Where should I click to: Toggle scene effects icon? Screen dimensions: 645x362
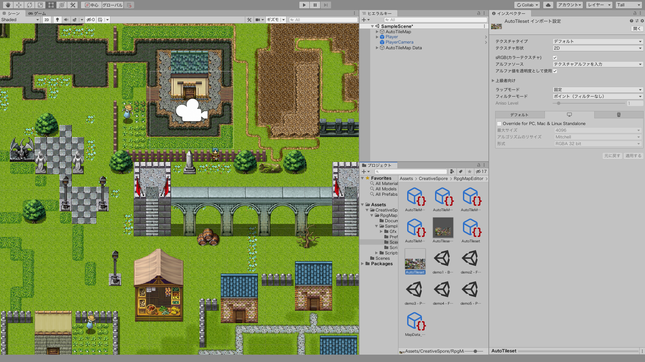pos(75,20)
